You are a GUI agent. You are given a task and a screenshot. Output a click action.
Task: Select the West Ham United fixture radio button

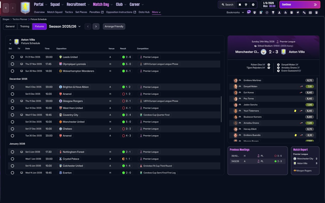click(12, 108)
